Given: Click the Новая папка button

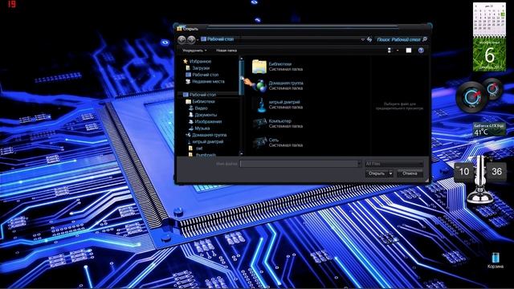Looking at the screenshot, I should pyautogui.click(x=226, y=51).
